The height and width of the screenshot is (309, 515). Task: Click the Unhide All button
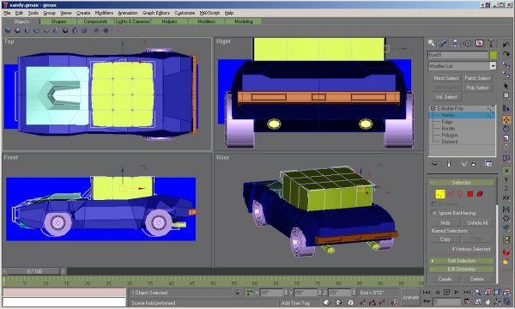pyautogui.click(x=477, y=222)
